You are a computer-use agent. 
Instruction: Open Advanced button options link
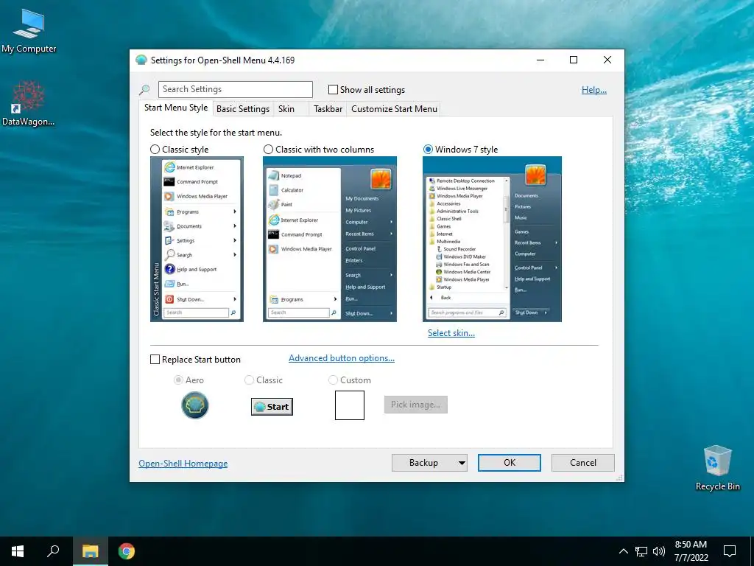(x=342, y=359)
